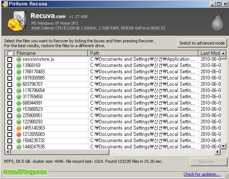Click orange status icon of 1455140363
Screen dimensions: 229x179
[x=19, y=128]
